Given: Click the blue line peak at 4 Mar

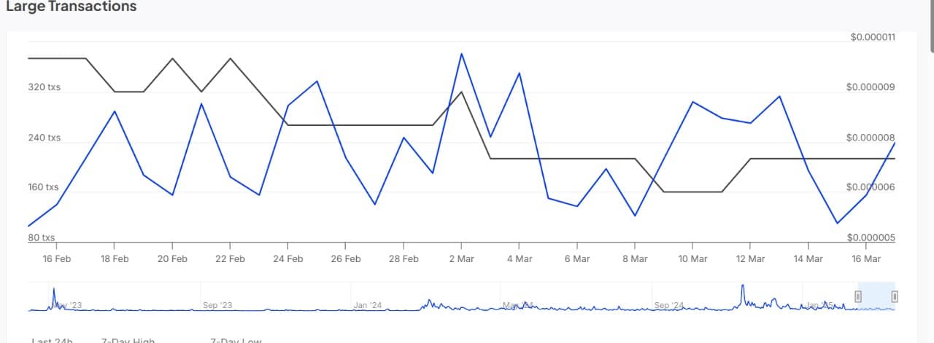Looking at the screenshot, I should click(519, 74).
